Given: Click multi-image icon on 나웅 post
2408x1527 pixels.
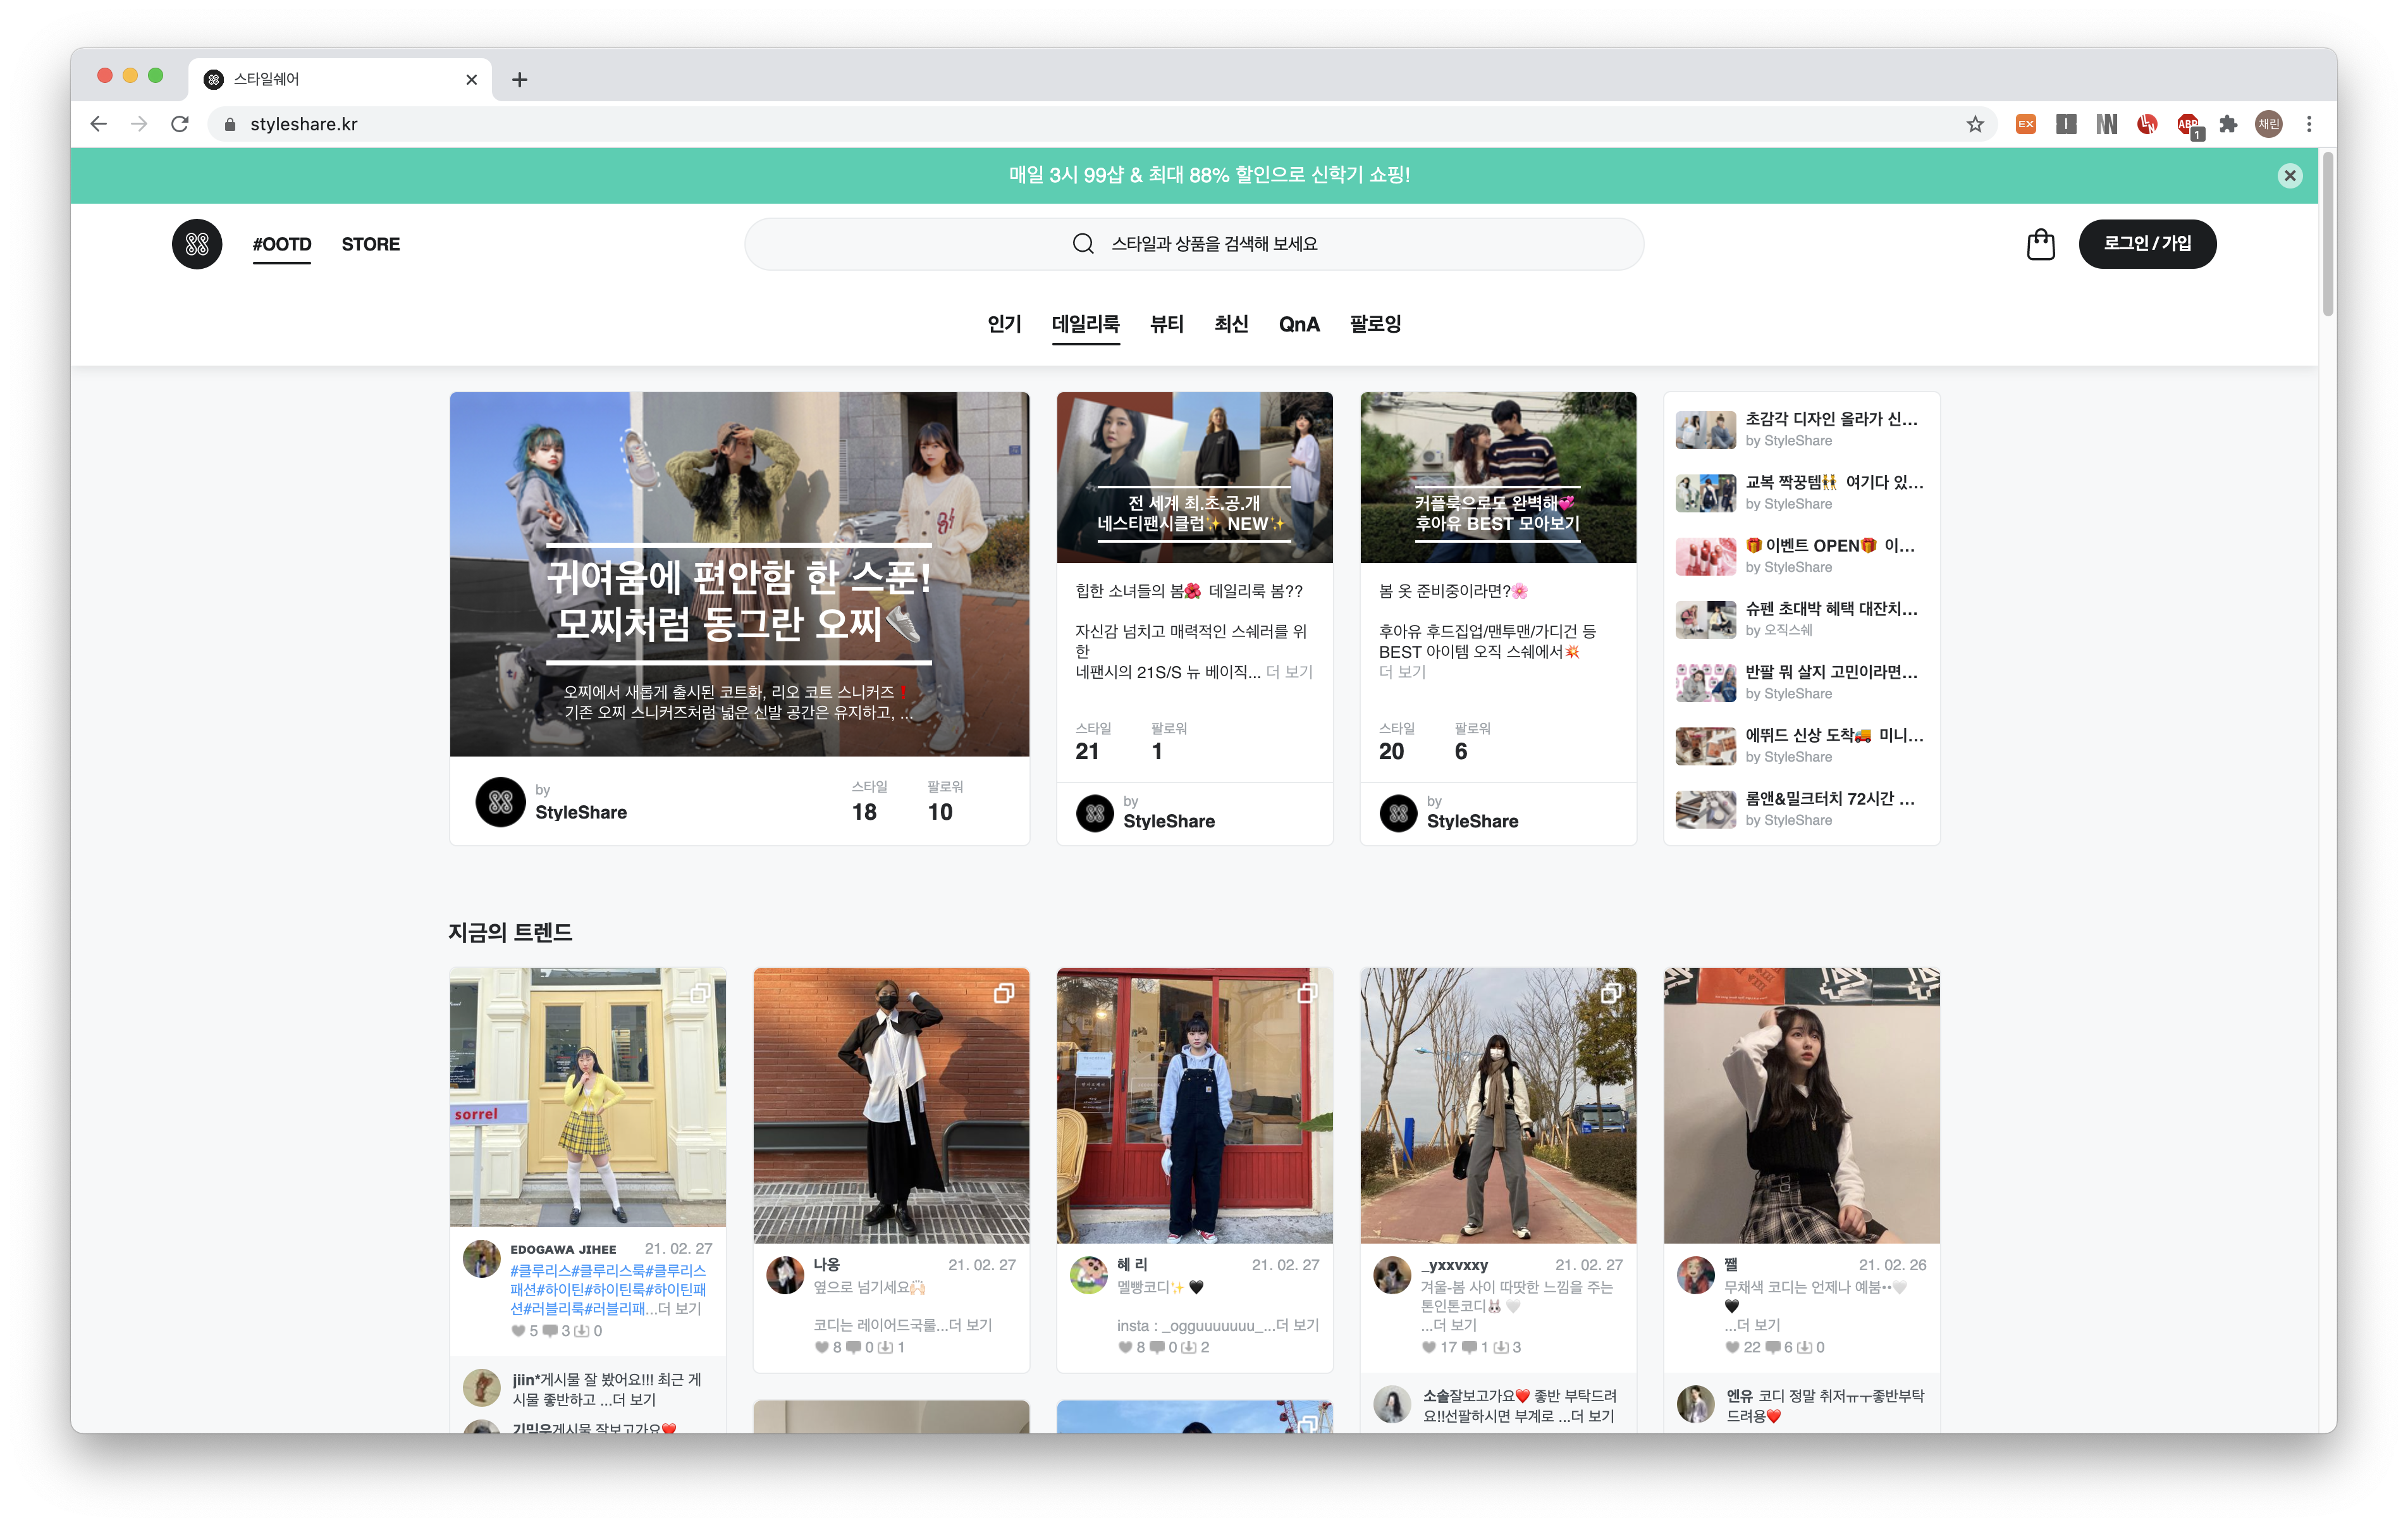Looking at the screenshot, I should point(1003,992).
